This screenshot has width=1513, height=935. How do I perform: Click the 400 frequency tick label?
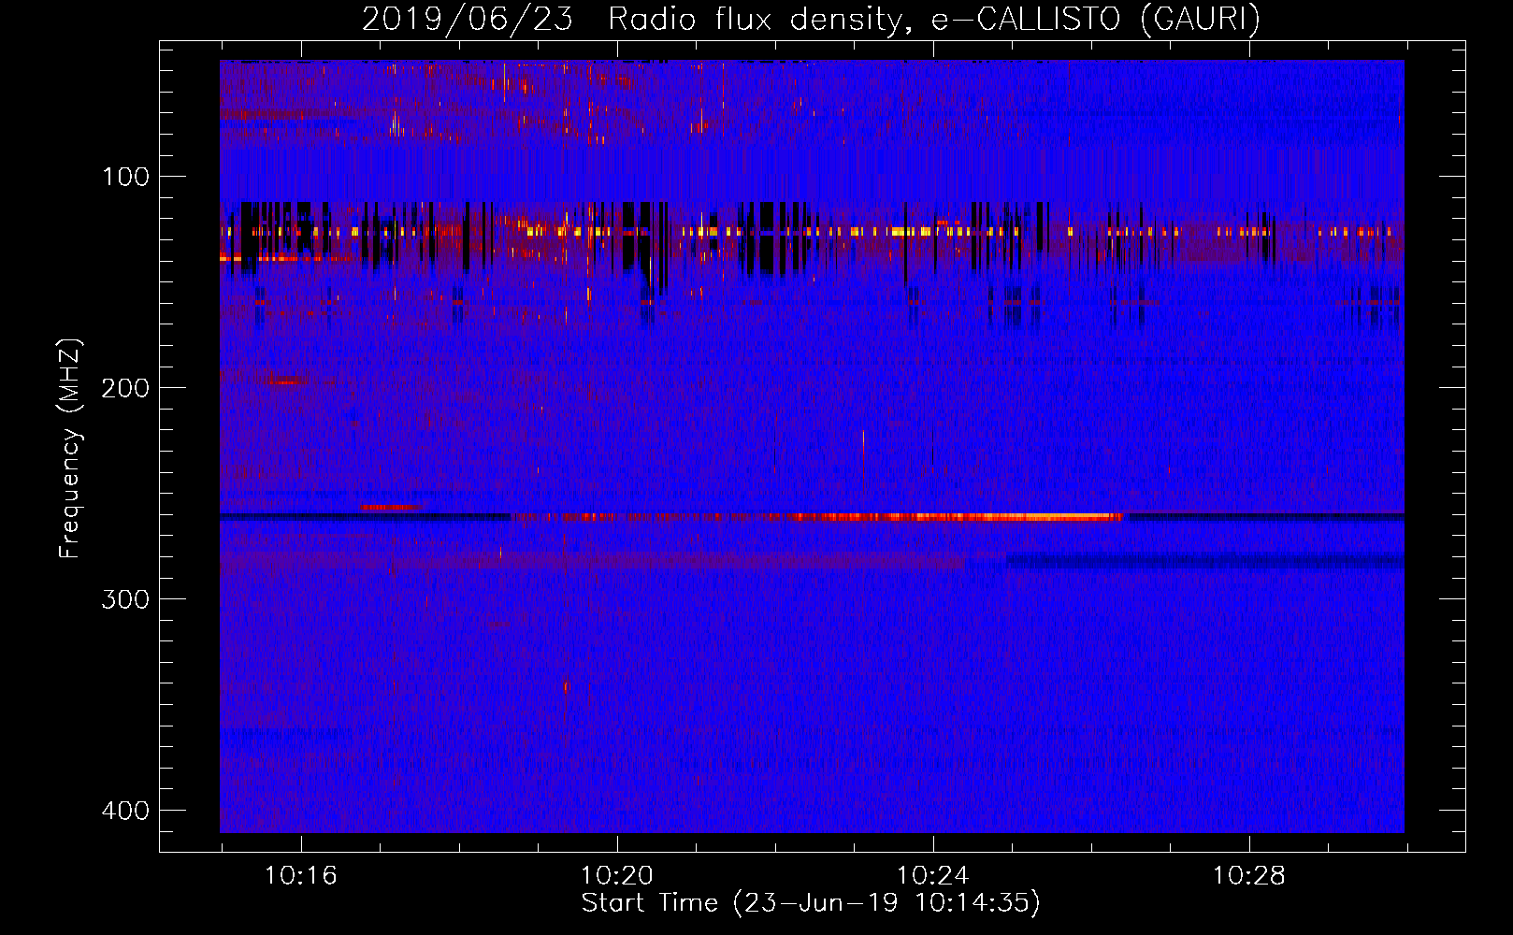(125, 811)
